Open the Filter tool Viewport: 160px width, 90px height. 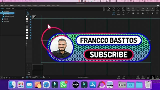pyautogui.click(x=152, y=9)
